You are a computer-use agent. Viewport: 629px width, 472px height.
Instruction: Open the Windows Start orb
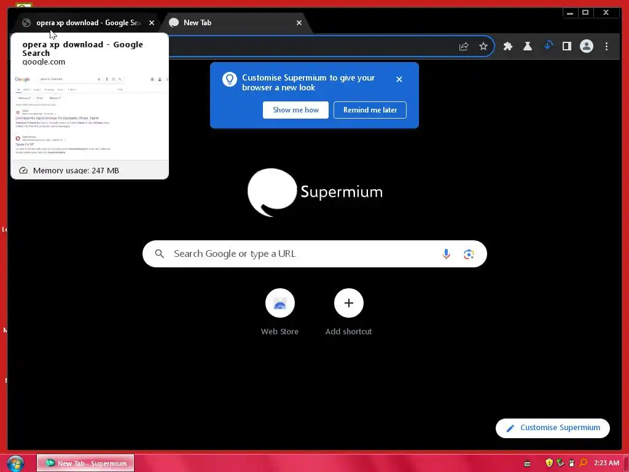[15, 463]
